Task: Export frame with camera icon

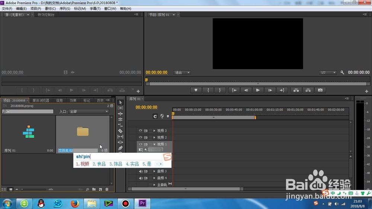Action: coord(320,90)
